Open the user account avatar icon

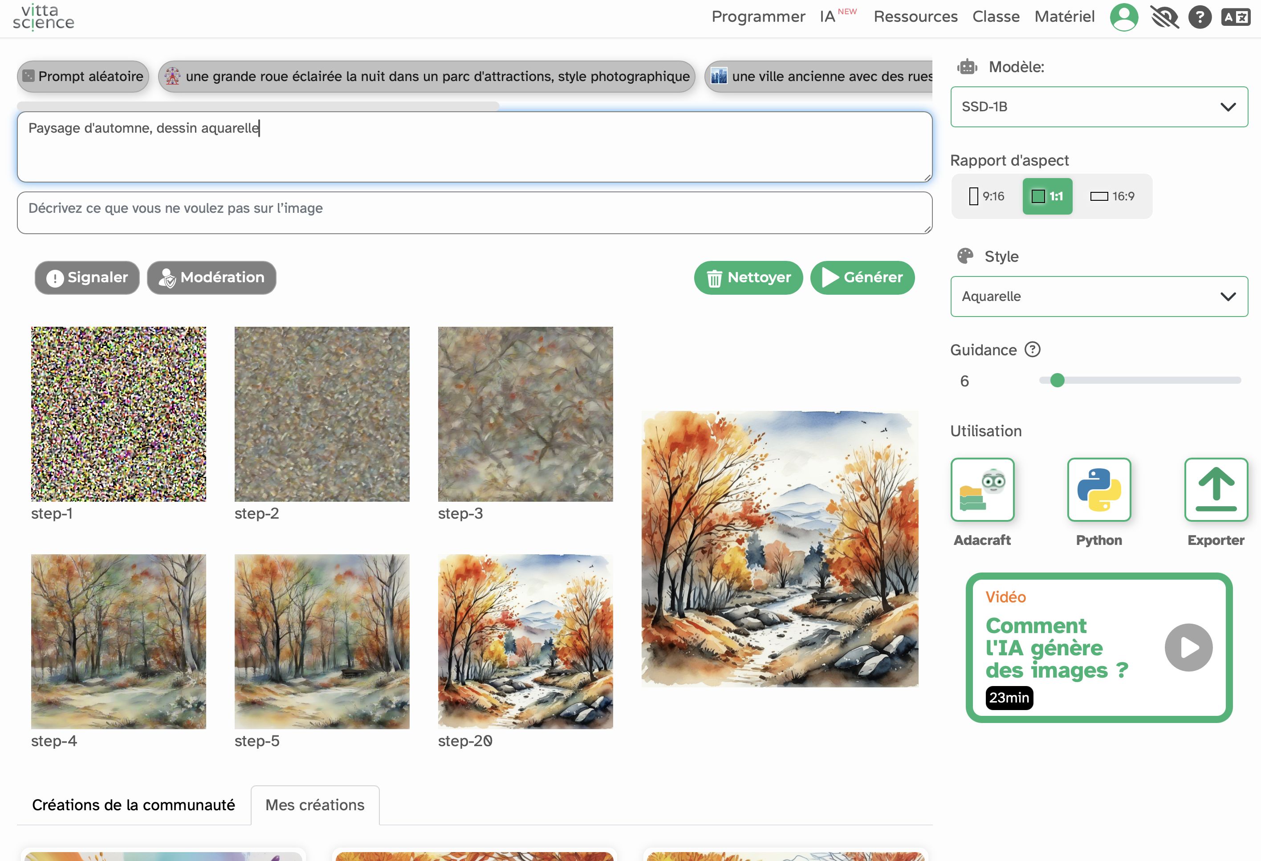[x=1124, y=17]
